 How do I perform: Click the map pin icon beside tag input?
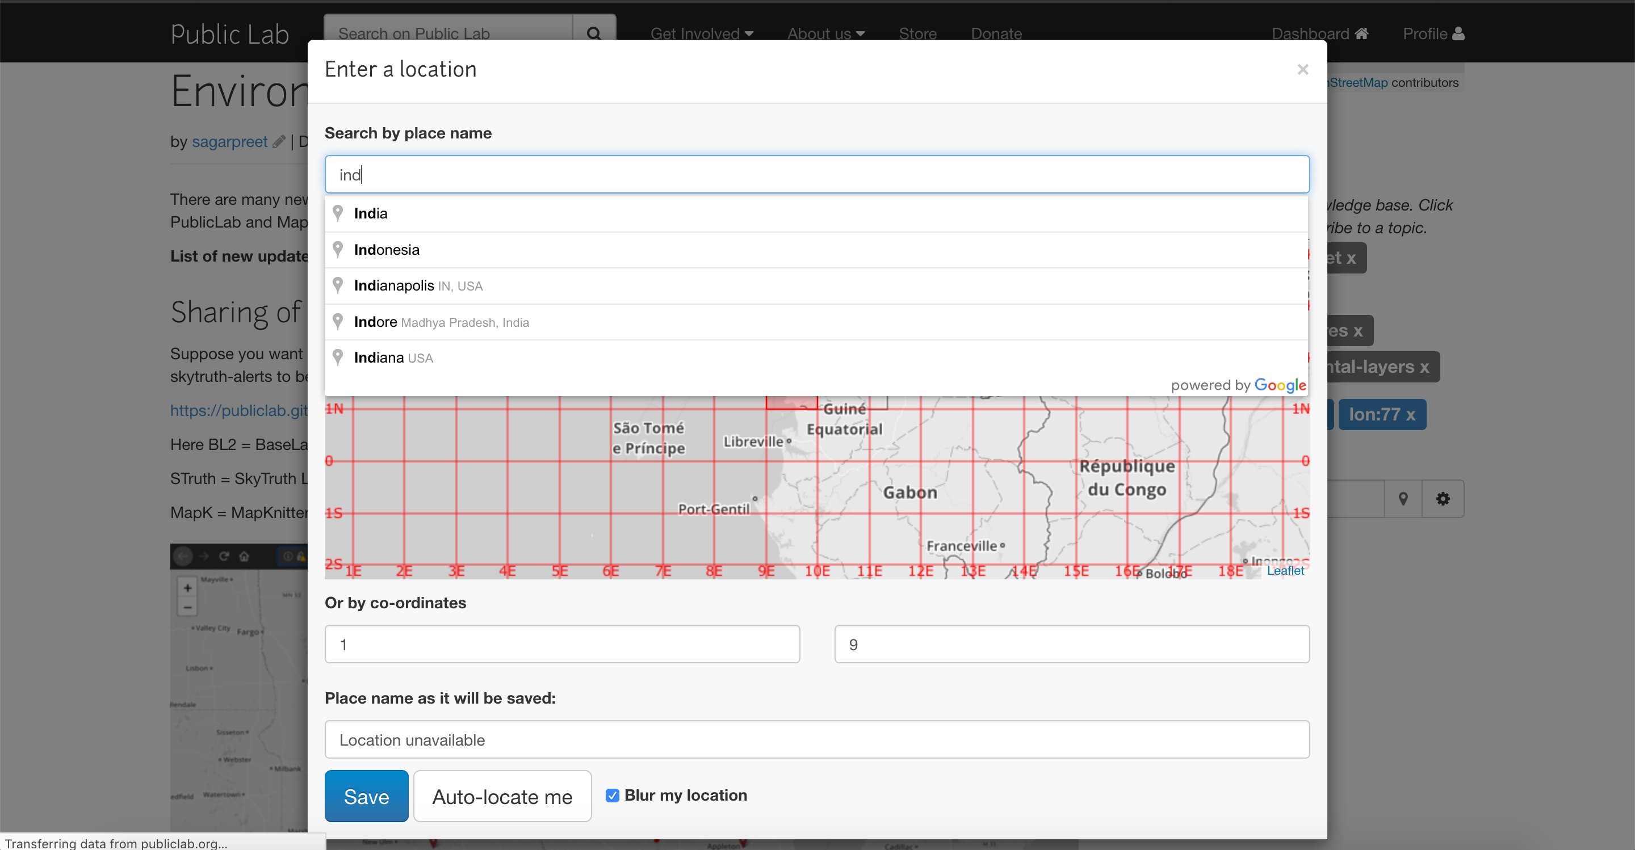coord(1403,499)
